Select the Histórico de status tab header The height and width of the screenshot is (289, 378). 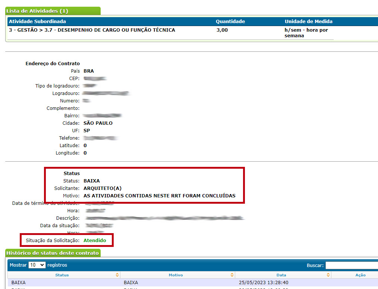click(x=53, y=253)
